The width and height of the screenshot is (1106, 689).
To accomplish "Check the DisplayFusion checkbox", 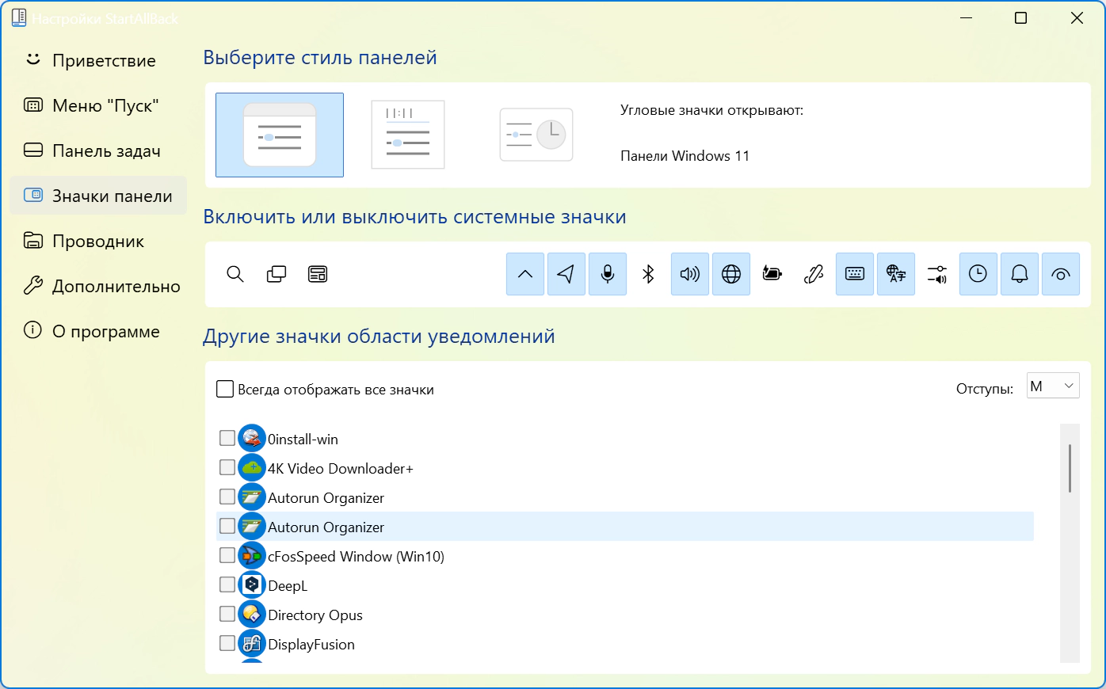I will (227, 643).
